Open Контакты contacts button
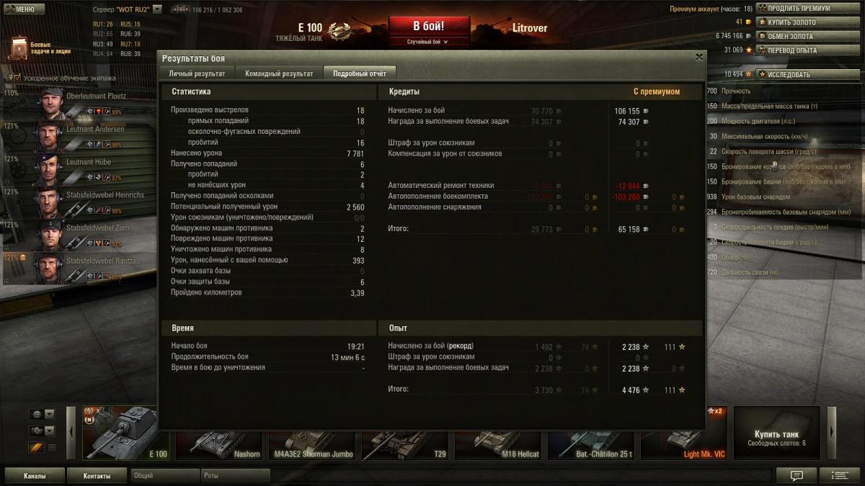The height and width of the screenshot is (486, 865). tap(97, 476)
